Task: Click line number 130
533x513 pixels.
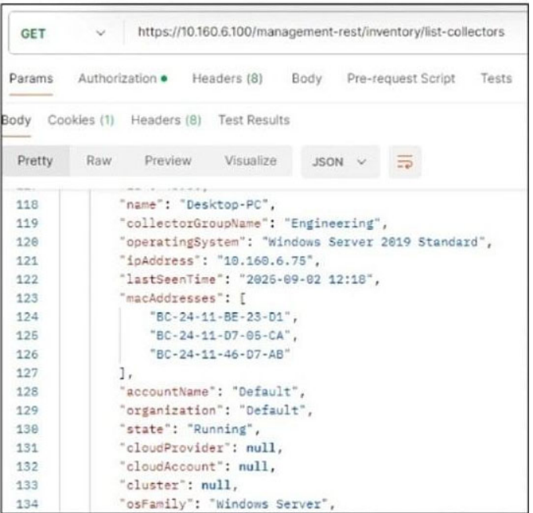Action: click(x=27, y=429)
